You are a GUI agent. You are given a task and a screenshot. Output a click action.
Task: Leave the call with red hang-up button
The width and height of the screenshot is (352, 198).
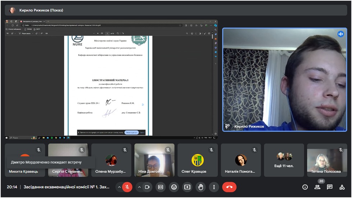coord(229,187)
